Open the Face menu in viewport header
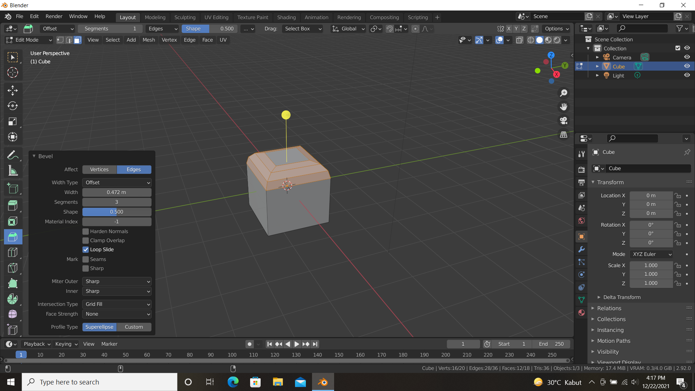The width and height of the screenshot is (695, 391). [x=207, y=40]
